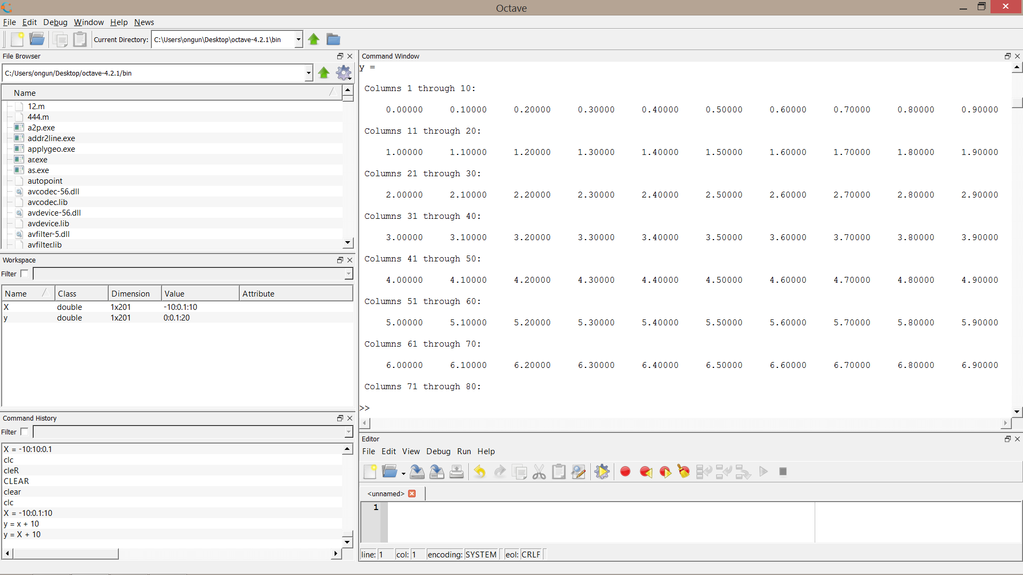This screenshot has height=575, width=1023.
Task: Expand Current Directory dropdown
Action: pyautogui.click(x=298, y=39)
